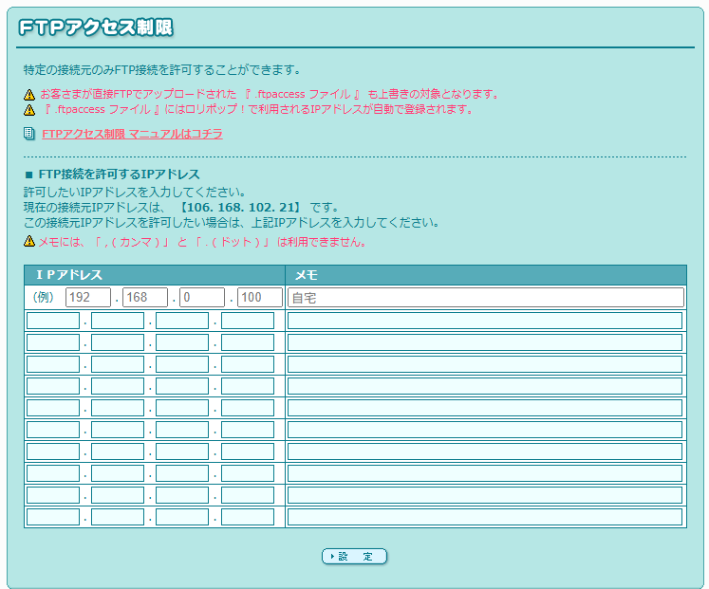This screenshot has width=709, height=589.
Task: Click warning icon on first .ftpaccess notice
Action: coord(28,95)
